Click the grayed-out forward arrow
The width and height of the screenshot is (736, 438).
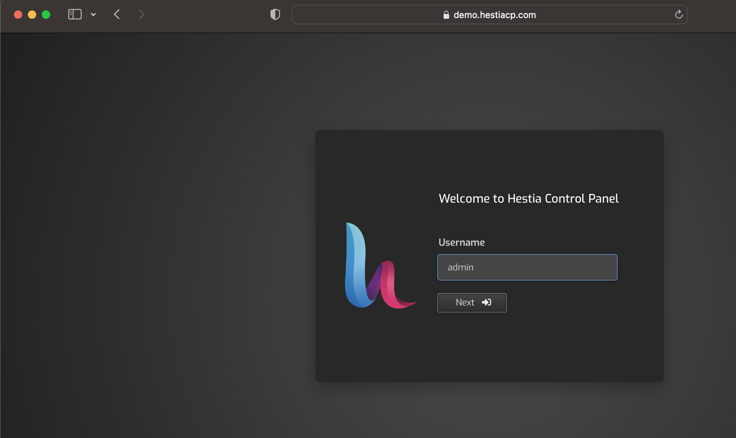pyautogui.click(x=141, y=14)
